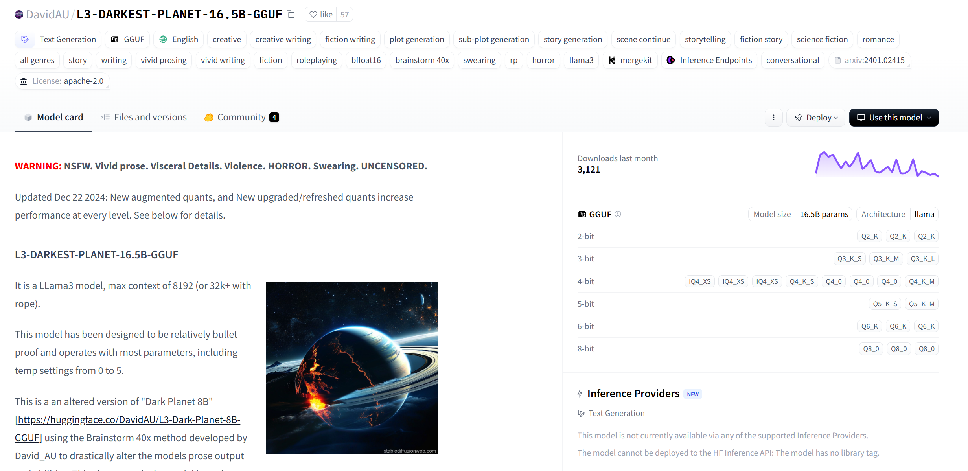Click the storytelling tag
The image size is (968, 471).
click(x=705, y=39)
